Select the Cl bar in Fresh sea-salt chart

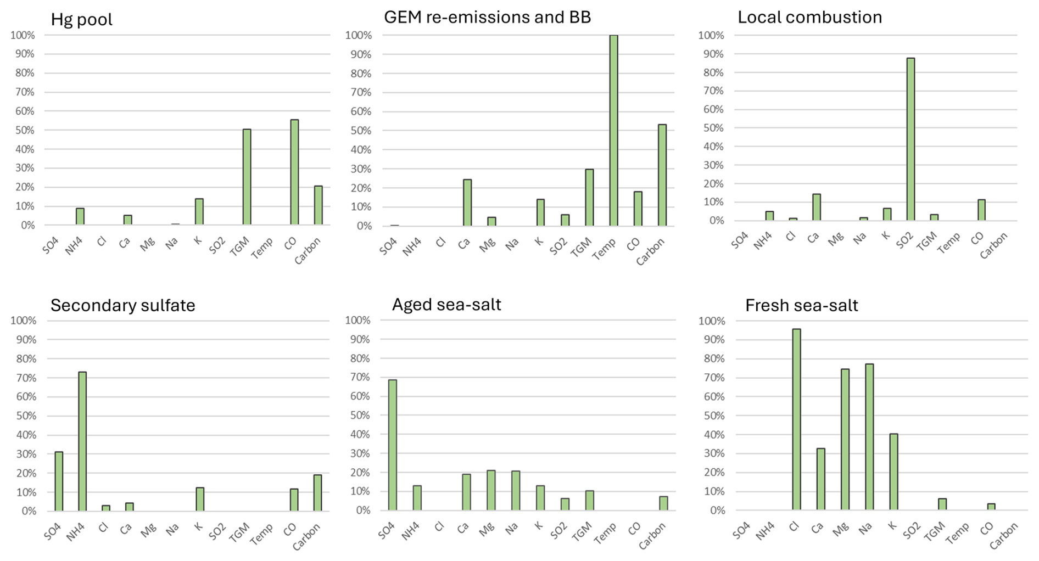(x=796, y=419)
